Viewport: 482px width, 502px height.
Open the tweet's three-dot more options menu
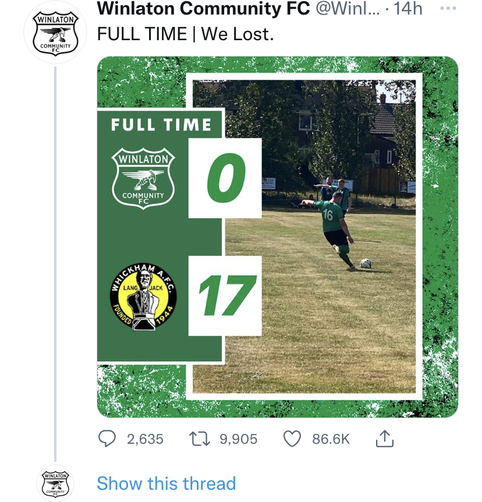click(448, 9)
